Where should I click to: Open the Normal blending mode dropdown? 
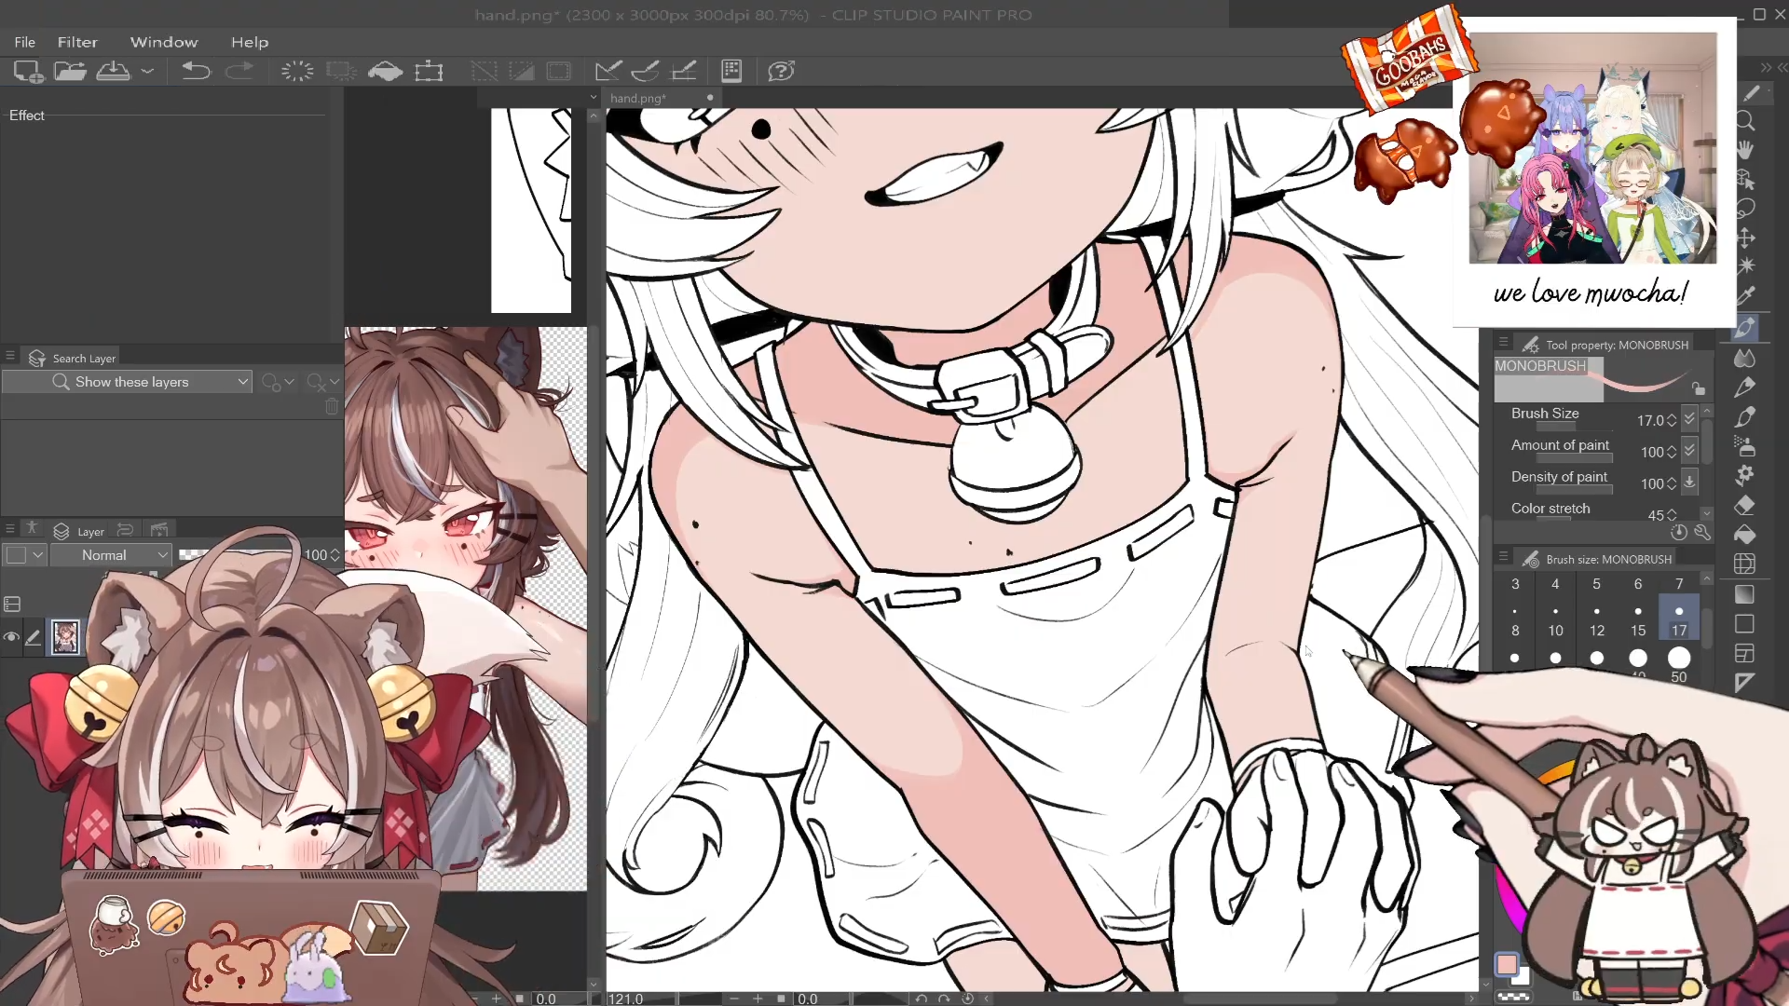110,555
